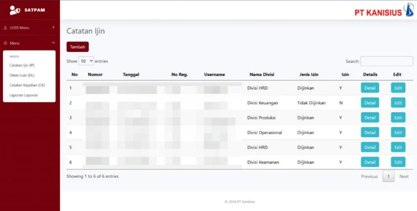Open Detail for row 5 Divisi HRD
Viewport: 417px width, 211px height.
370,147
